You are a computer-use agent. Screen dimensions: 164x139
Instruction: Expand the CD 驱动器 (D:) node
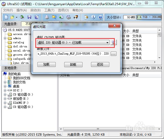[x=5, y=95]
